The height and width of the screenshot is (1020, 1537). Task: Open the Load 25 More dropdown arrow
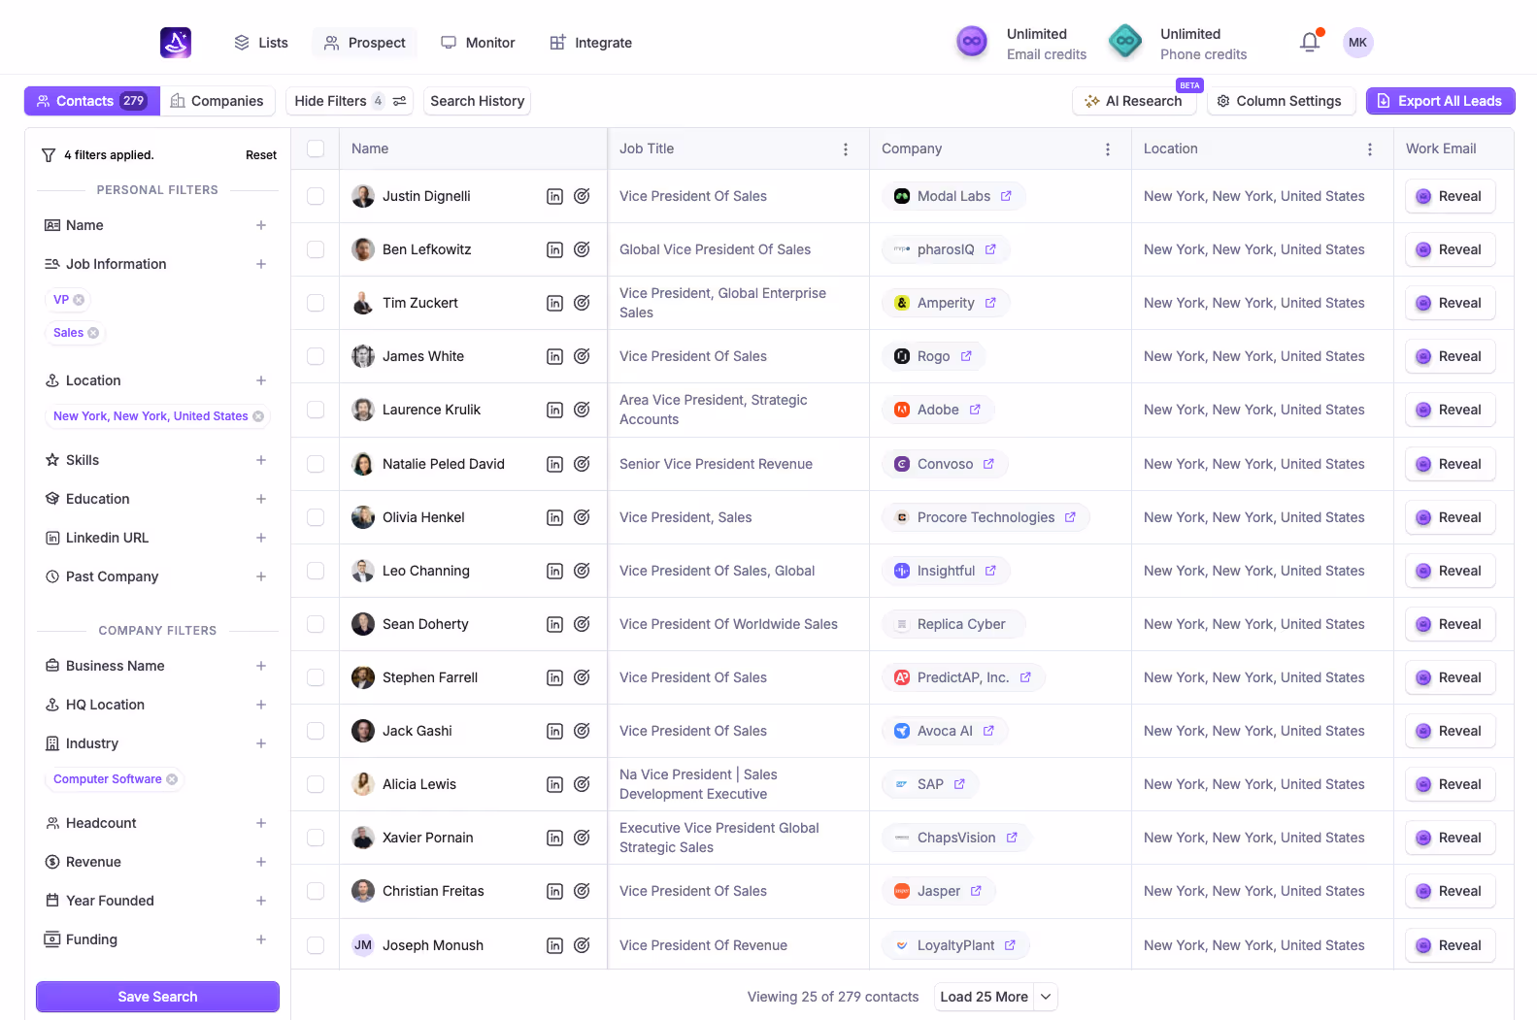[1046, 997]
